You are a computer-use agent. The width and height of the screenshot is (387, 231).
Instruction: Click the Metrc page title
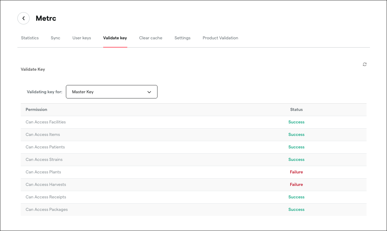pyautogui.click(x=46, y=18)
